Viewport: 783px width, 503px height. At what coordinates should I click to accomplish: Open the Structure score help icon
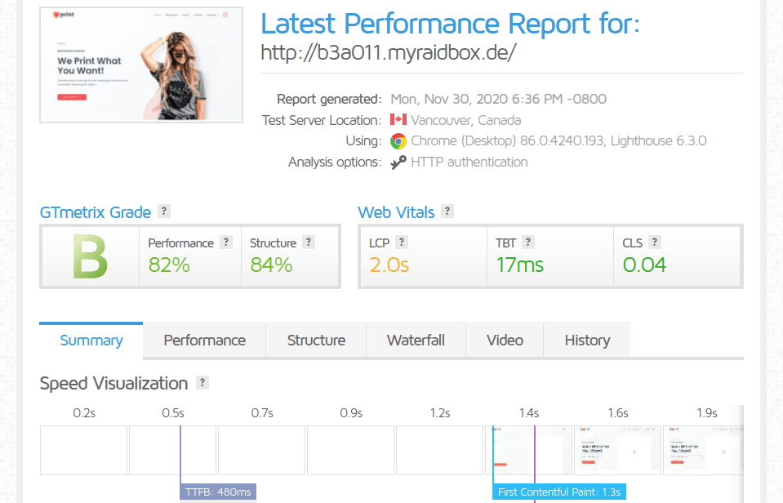tap(309, 243)
